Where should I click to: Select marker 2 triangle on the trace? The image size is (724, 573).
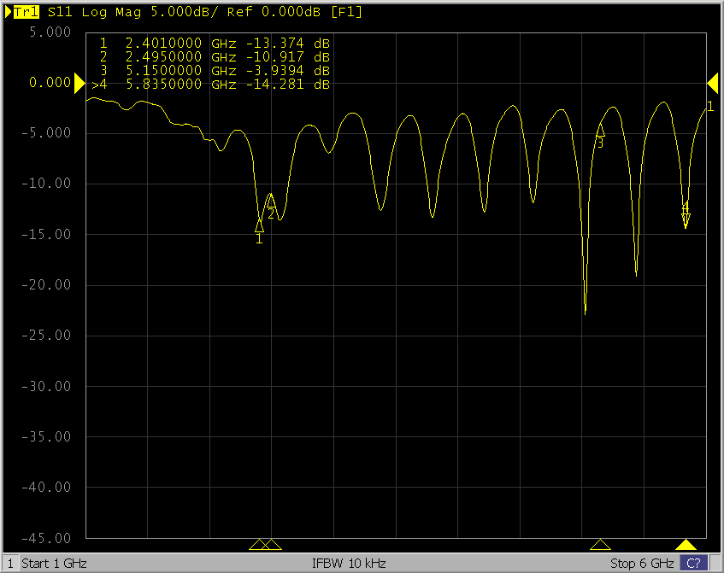(x=271, y=202)
